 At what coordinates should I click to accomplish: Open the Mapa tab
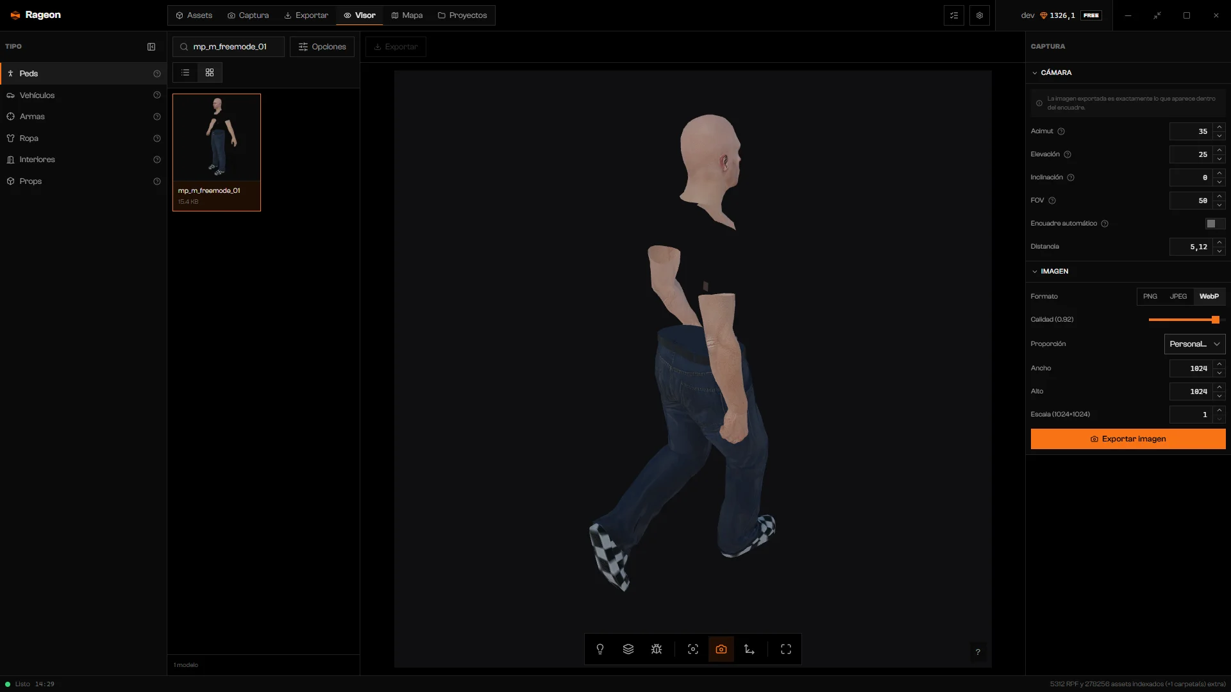point(407,15)
